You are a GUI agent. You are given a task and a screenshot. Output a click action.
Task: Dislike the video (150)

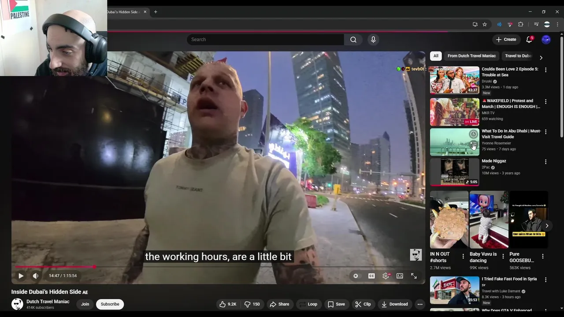252,304
